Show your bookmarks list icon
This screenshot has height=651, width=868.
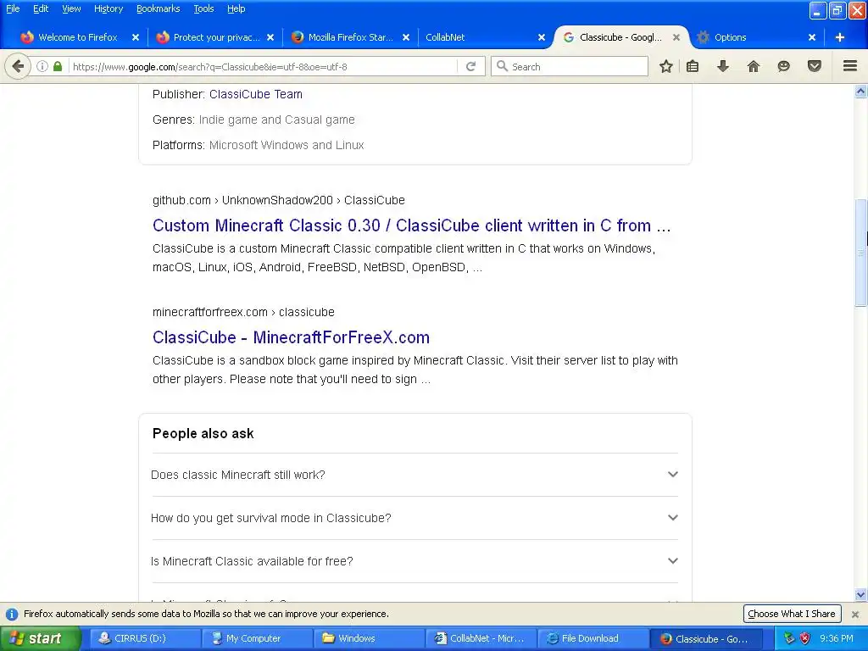[x=693, y=66]
